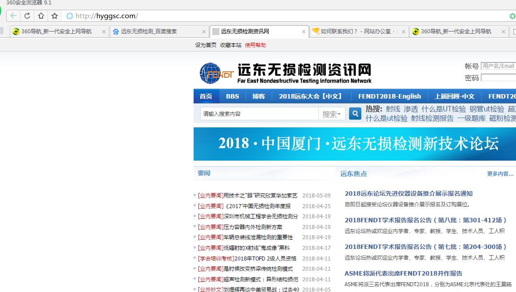This screenshot has height=292, width=516.
Task: Switch to the 远东无损检测_百度搜索 tab
Action: point(159,32)
